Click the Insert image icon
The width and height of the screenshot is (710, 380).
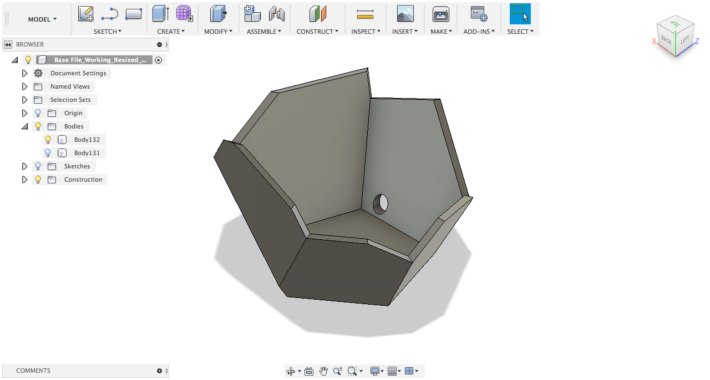coord(405,13)
